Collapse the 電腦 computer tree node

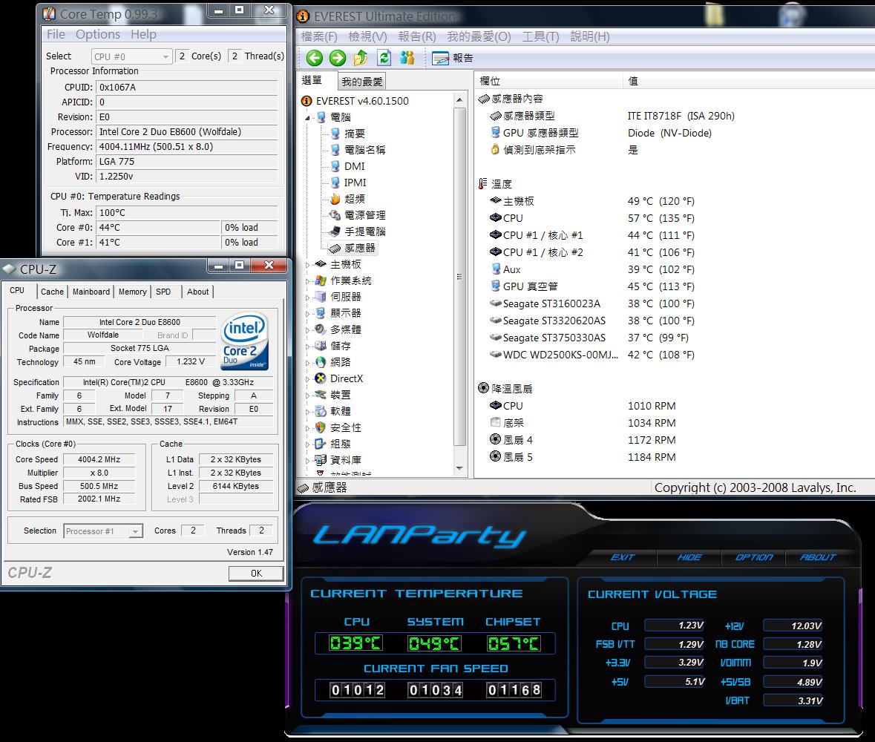tap(308, 117)
